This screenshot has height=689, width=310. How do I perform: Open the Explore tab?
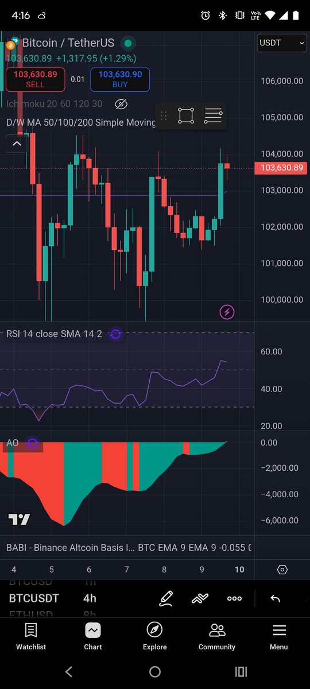[x=155, y=637]
